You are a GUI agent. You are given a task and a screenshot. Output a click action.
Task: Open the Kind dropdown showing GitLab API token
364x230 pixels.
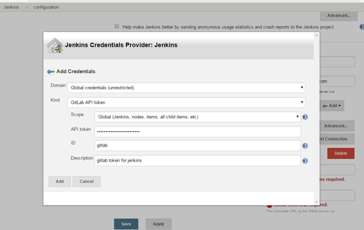pos(186,103)
